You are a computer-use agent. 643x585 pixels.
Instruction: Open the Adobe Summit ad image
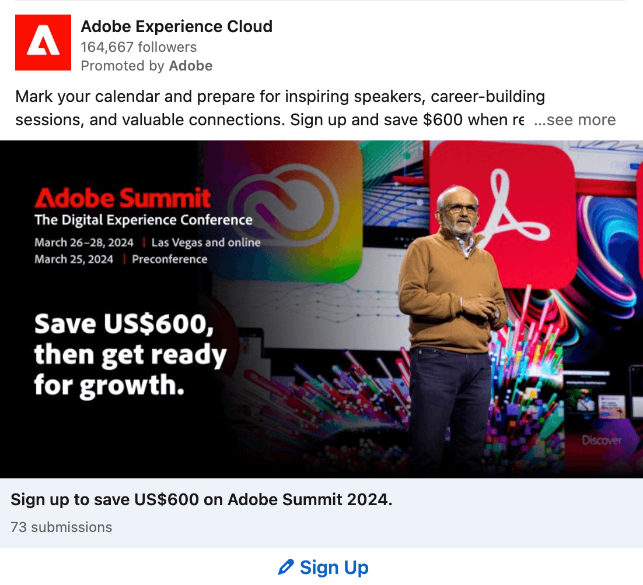321,309
